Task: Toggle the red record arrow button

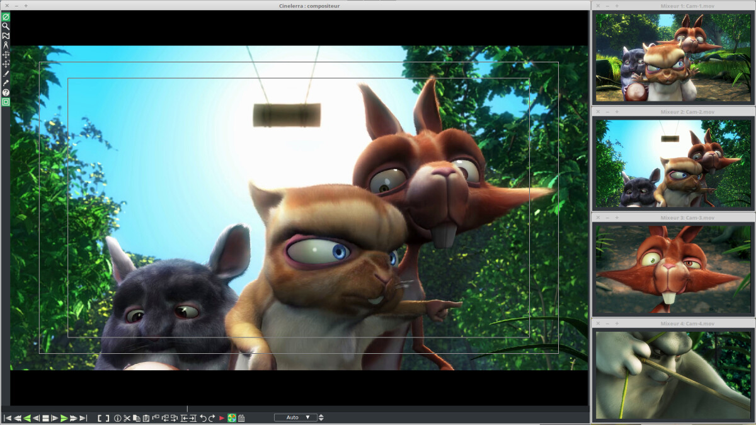Action: click(x=222, y=417)
